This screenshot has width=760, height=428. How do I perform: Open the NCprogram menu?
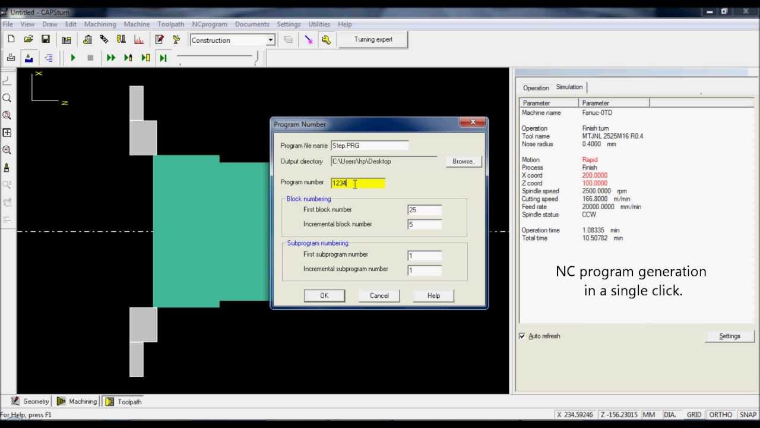[210, 24]
